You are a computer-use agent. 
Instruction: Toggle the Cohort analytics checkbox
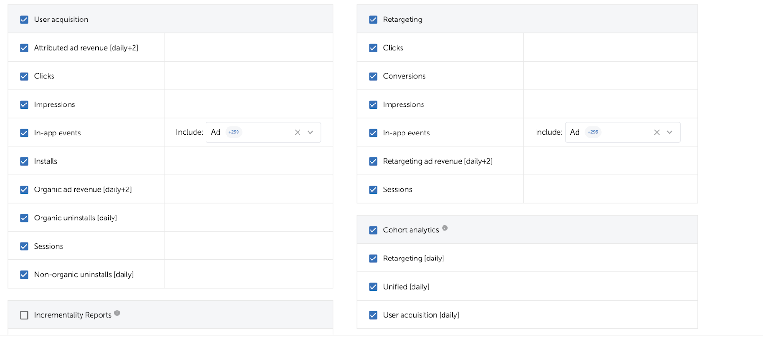click(373, 230)
